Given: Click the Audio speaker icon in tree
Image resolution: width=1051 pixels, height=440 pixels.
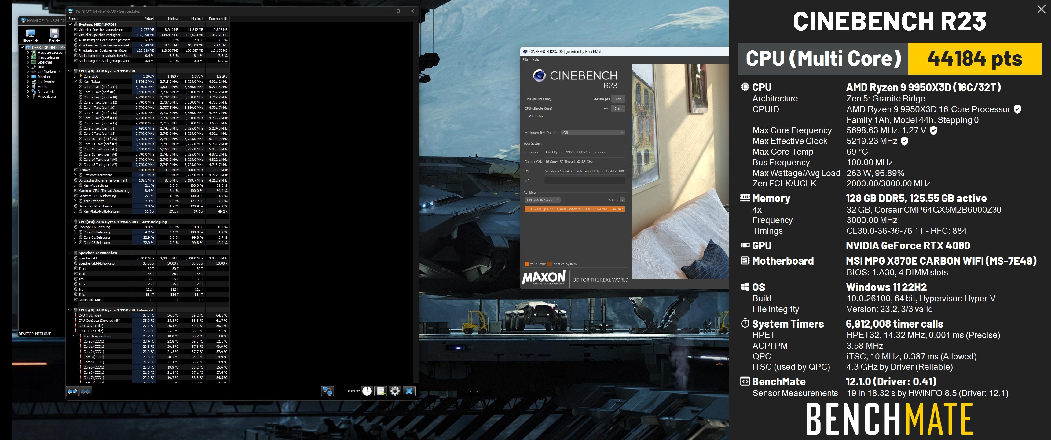Looking at the screenshot, I should pyautogui.click(x=34, y=86).
